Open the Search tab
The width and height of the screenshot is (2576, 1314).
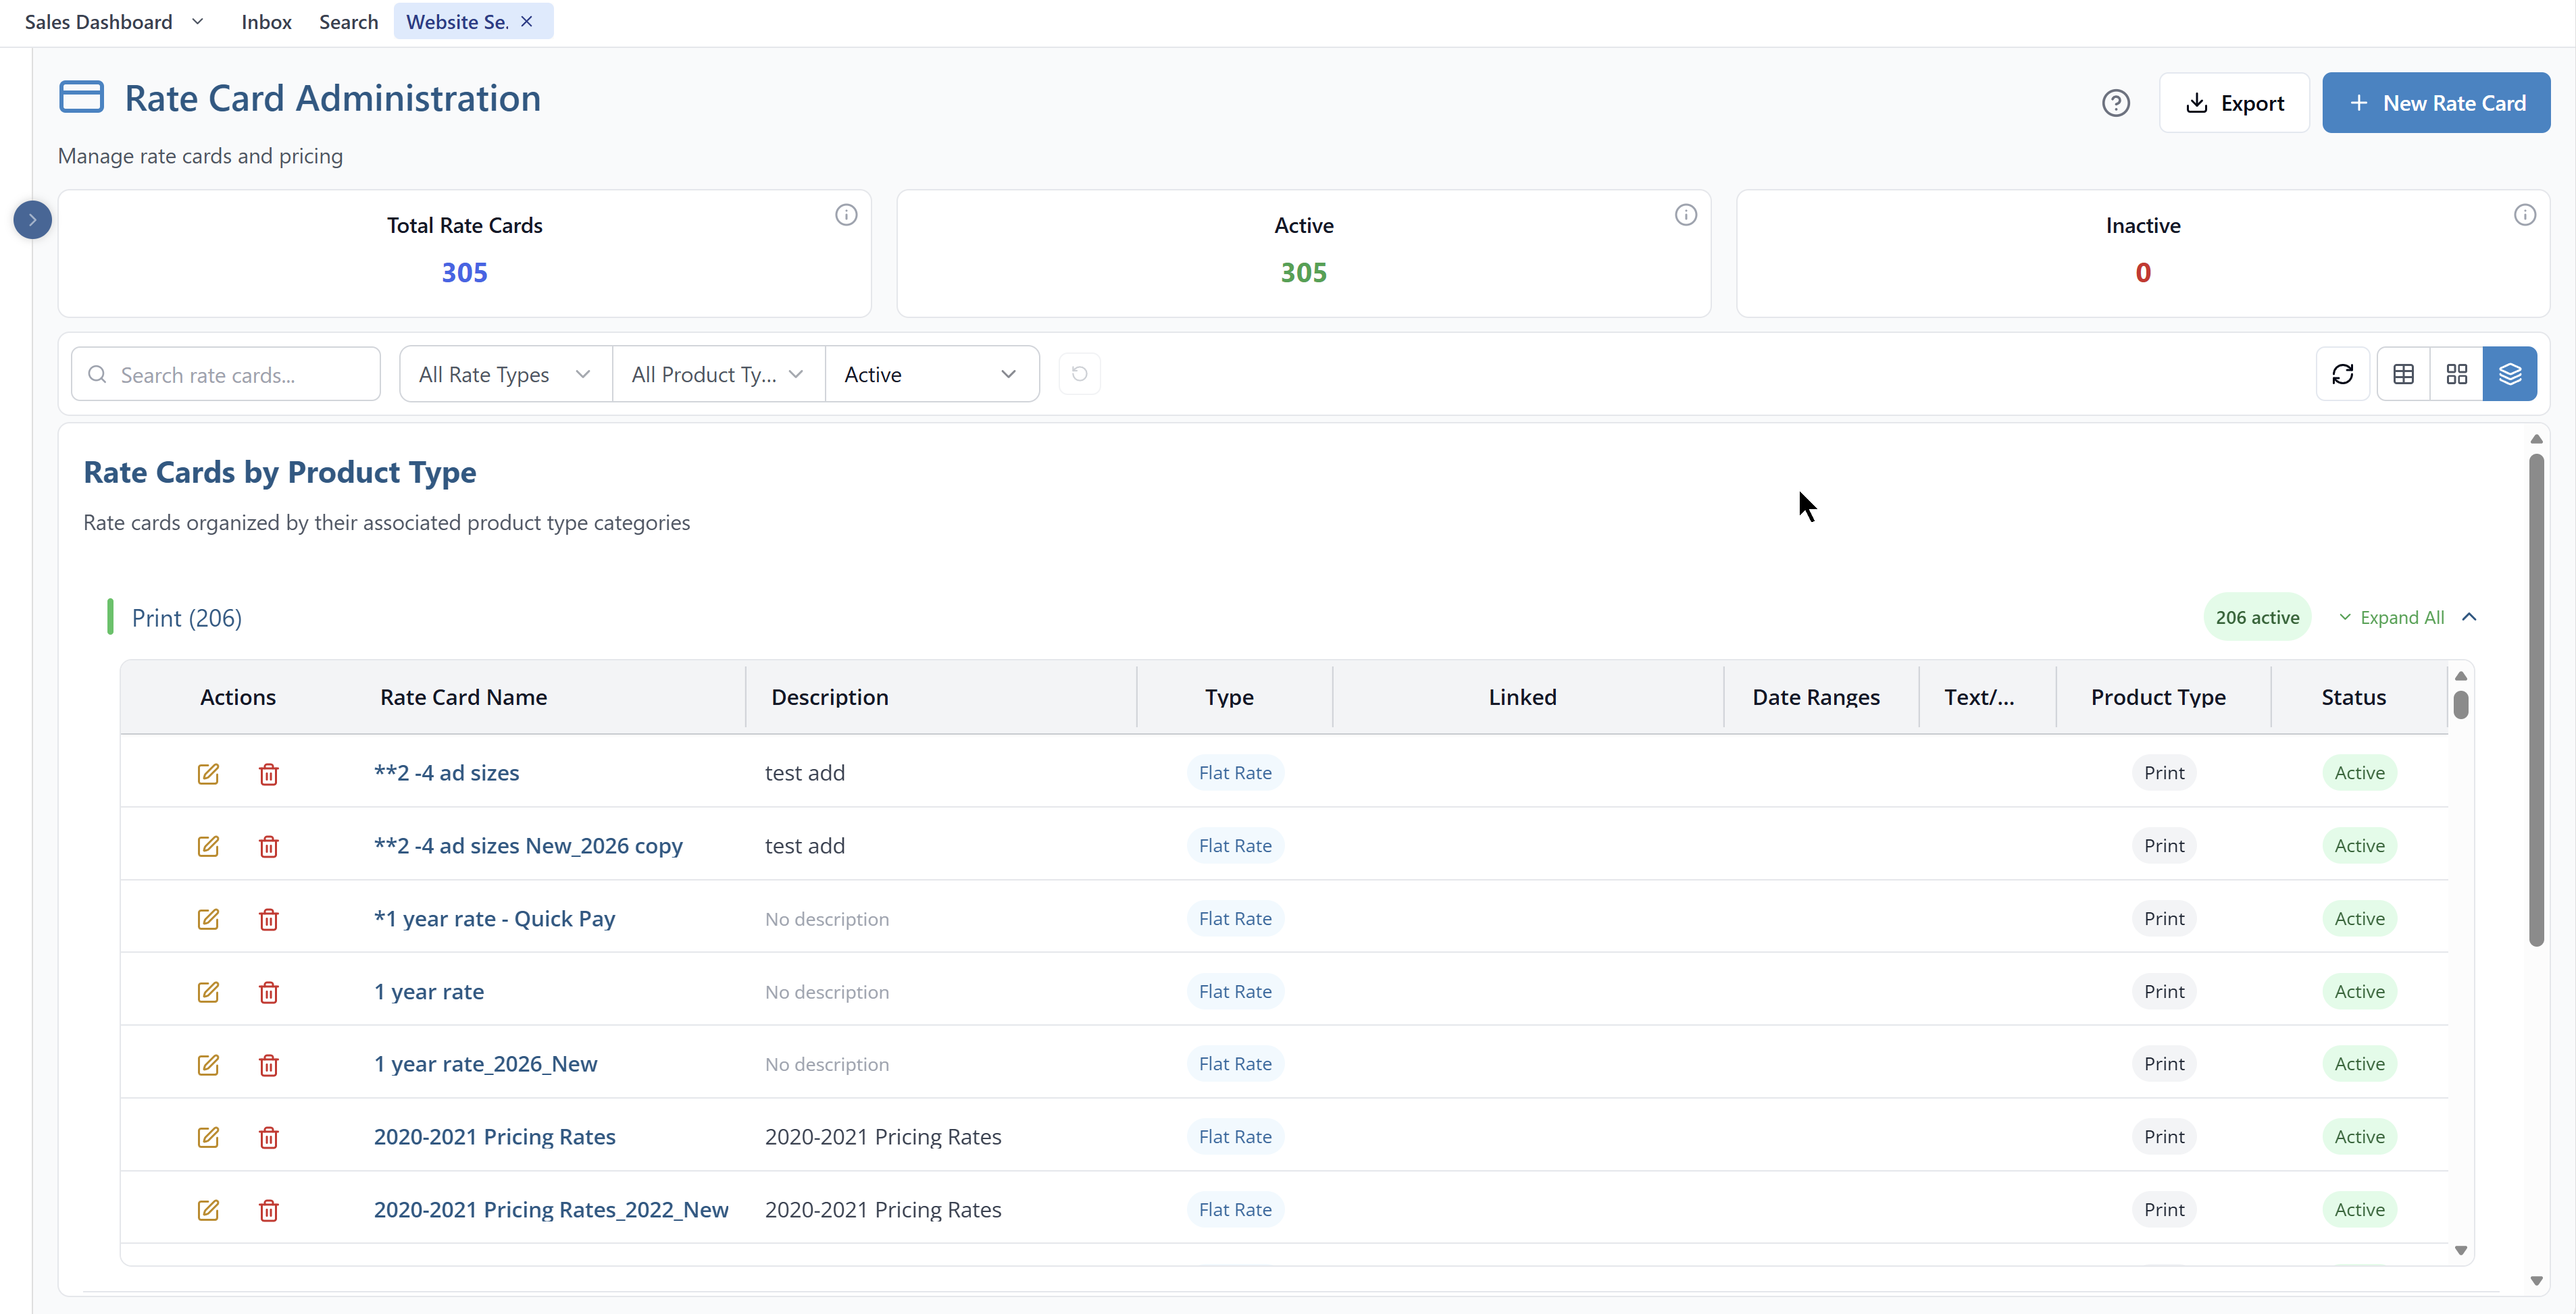[x=348, y=22]
